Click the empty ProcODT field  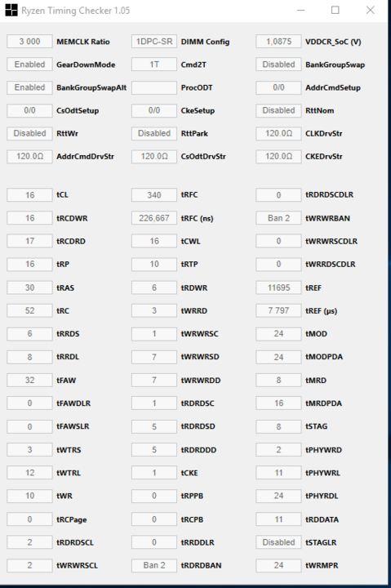coord(154,87)
